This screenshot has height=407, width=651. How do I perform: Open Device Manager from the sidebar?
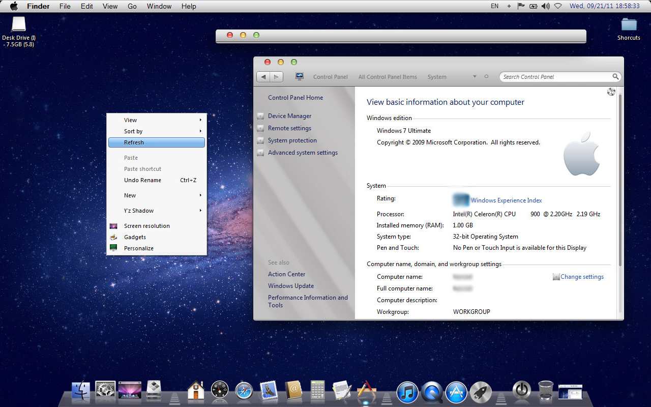289,116
